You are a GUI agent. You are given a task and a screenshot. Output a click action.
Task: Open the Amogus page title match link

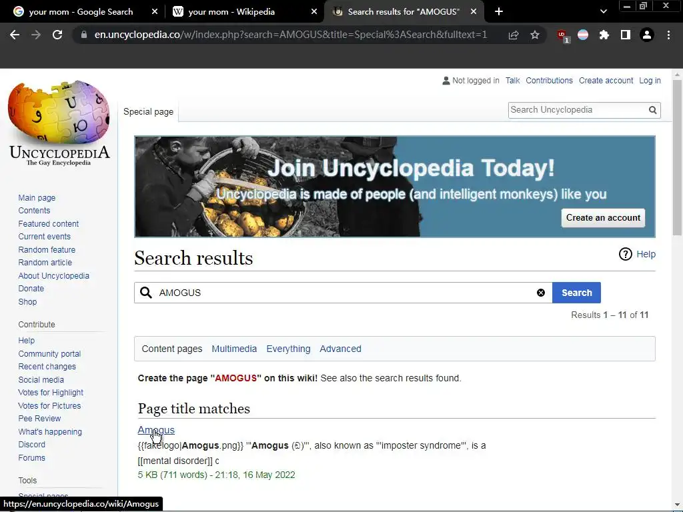pos(156,430)
